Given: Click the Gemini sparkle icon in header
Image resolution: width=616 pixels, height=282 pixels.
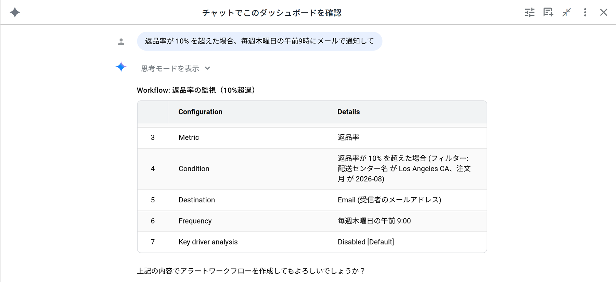Looking at the screenshot, I should 15,12.
